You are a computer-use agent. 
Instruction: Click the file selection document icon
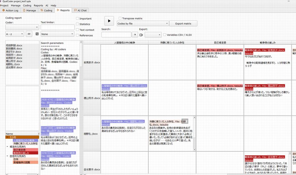pos(37,34)
